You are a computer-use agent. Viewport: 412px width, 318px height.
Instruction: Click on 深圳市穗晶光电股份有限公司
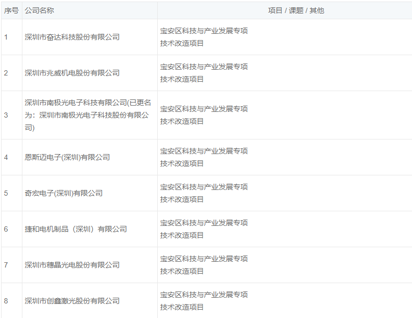point(72,265)
